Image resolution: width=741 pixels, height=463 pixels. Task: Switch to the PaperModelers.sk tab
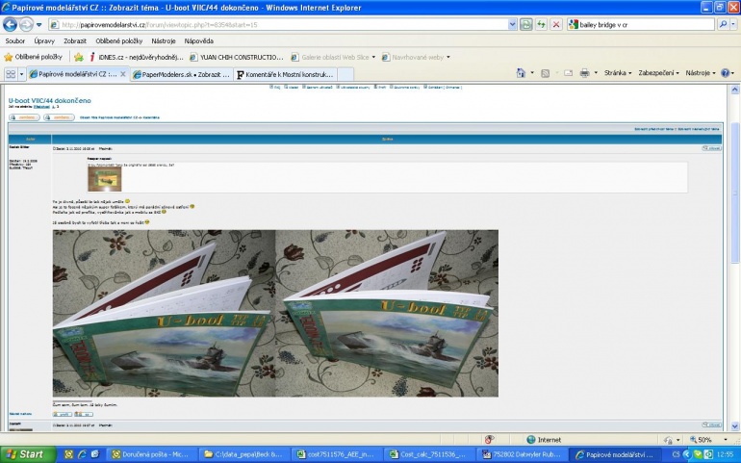pos(182,74)
